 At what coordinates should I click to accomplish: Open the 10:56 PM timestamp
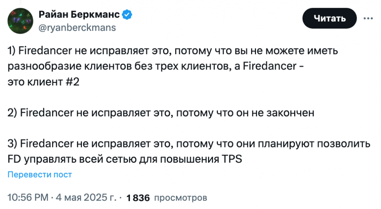click(x=28, y=197)
